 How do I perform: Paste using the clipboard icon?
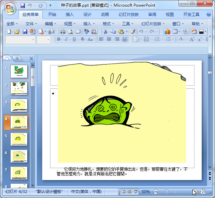pos(121,32)
